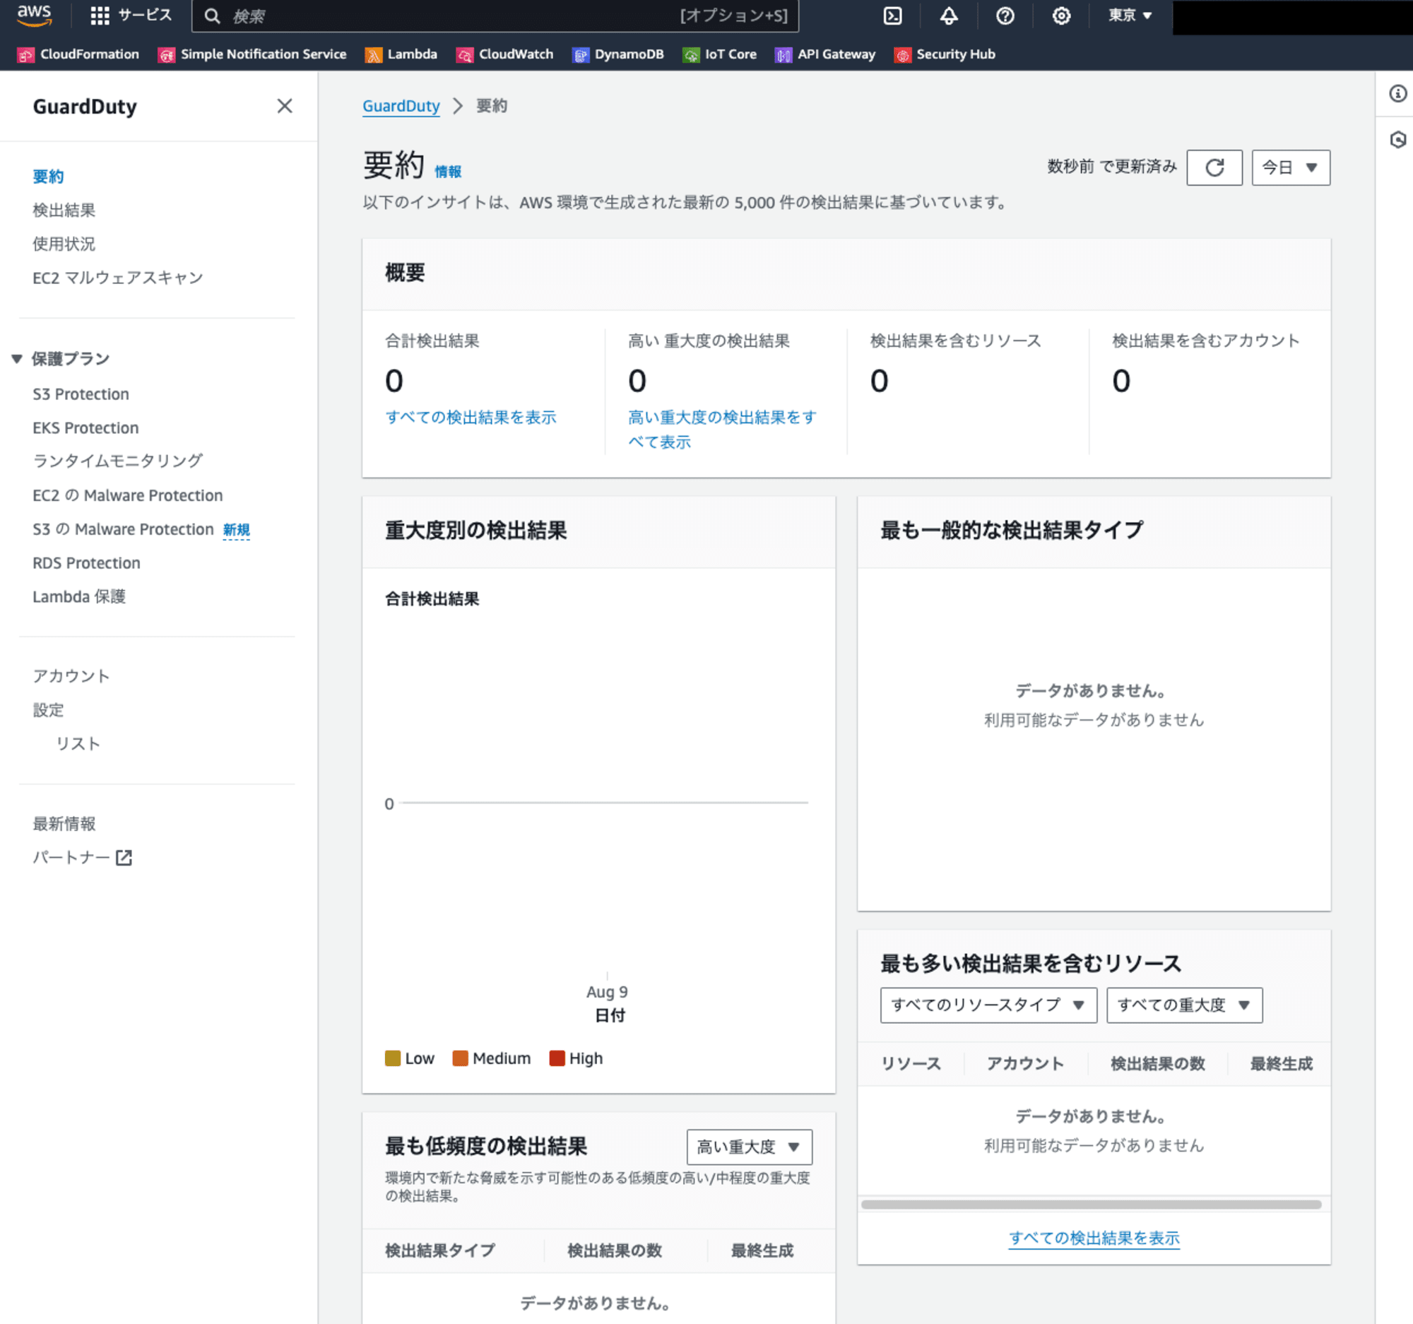Click the Simple Notification Service favorite icon
The image size is (1413, 1324).
click(x=166, y=54)
